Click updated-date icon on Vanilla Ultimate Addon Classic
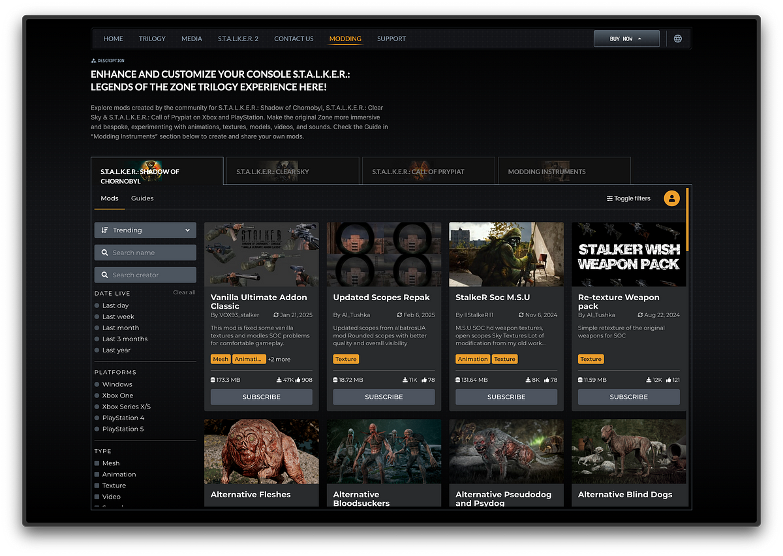The width and height of the screenshot is (783, 556). [276, 315]
